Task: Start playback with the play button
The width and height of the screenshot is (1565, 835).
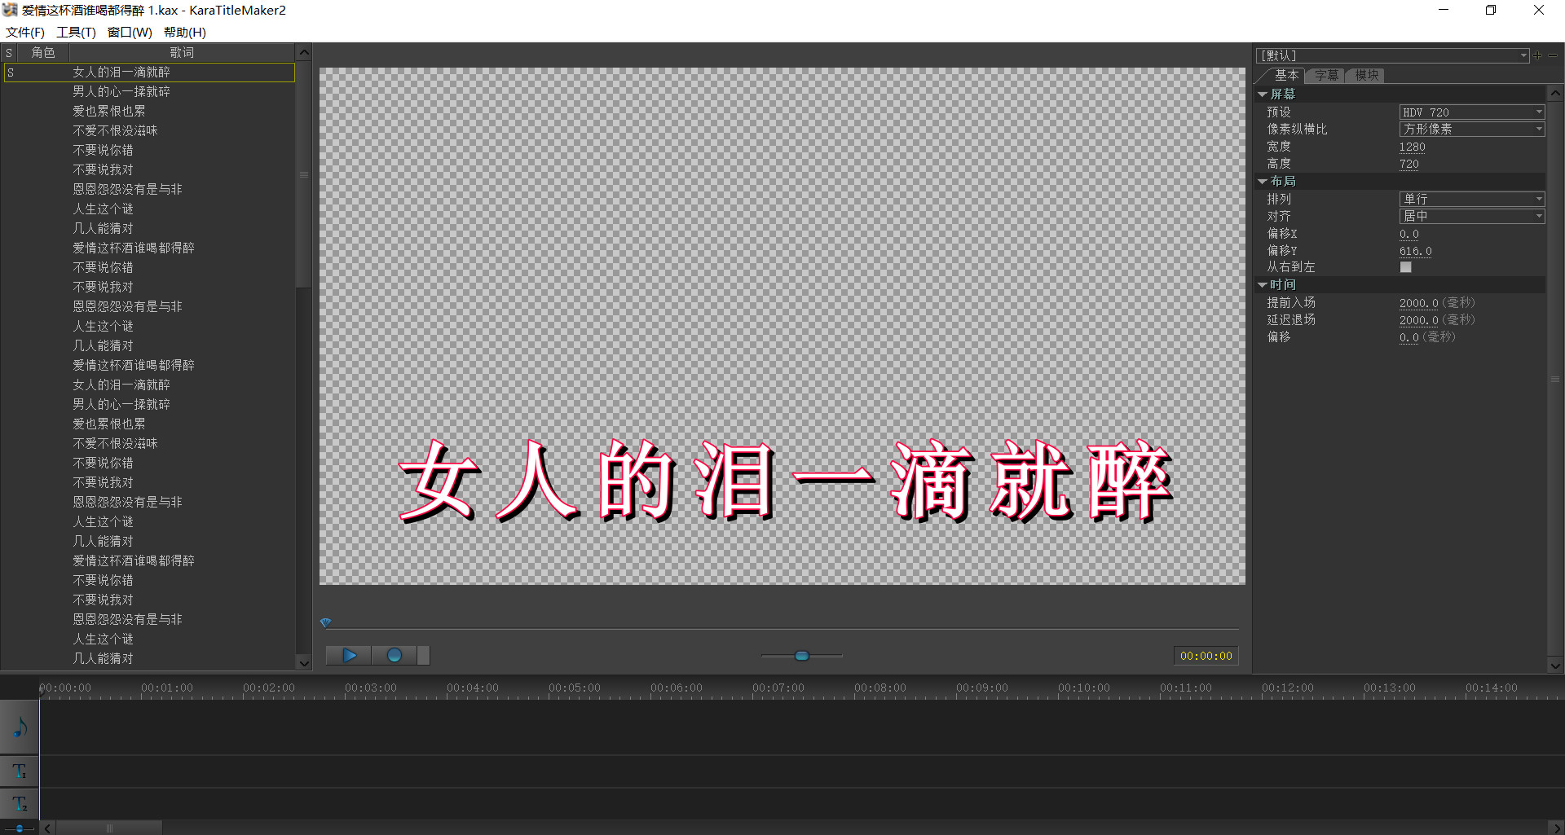Action: [x=349, y=656]
